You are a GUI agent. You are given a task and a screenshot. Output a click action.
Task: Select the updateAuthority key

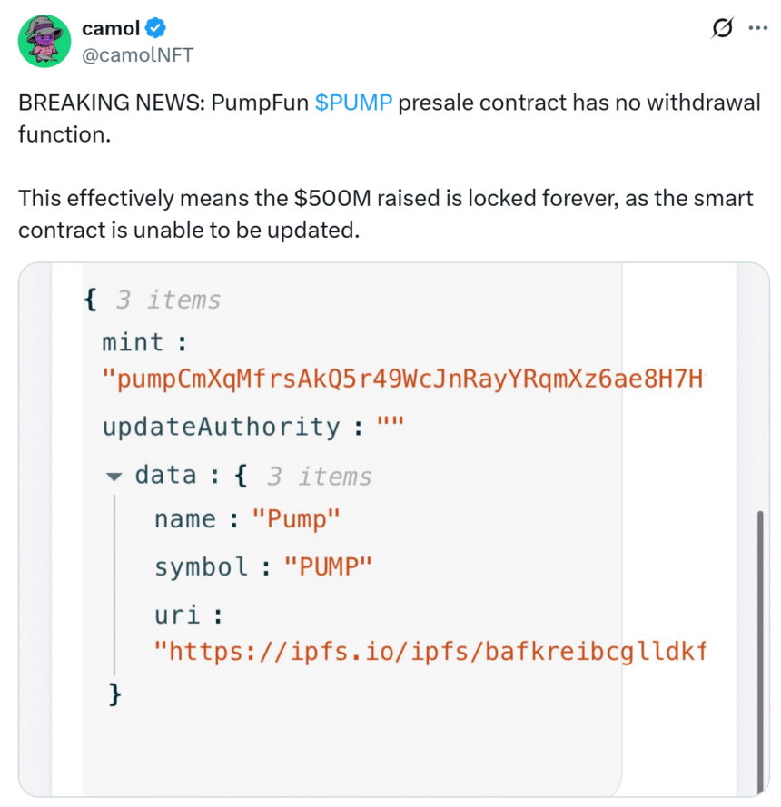click(x=221, y=427)
